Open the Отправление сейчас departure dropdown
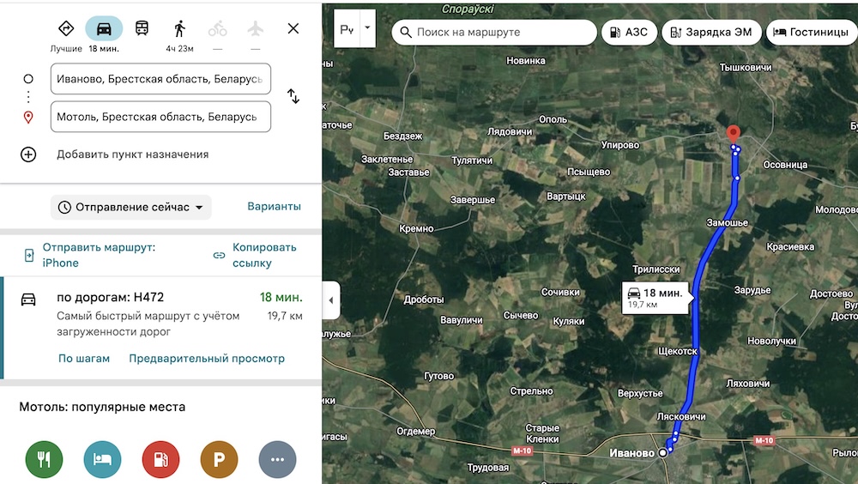Screen dimensions: 858x484 131,207
